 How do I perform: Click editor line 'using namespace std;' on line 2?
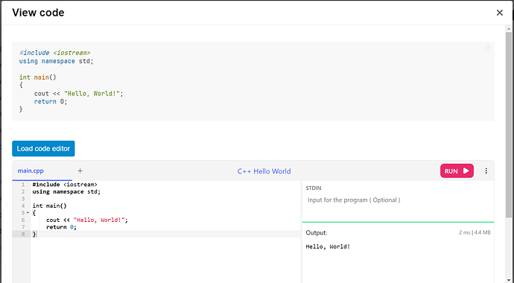pyautogui.click(x=66, y=192)
